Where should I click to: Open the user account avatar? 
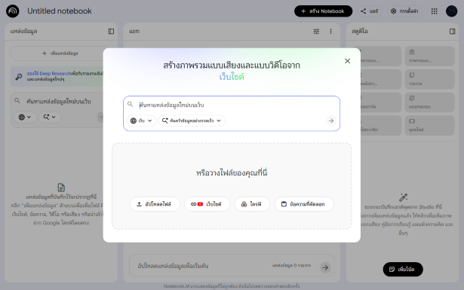point(452,11)
